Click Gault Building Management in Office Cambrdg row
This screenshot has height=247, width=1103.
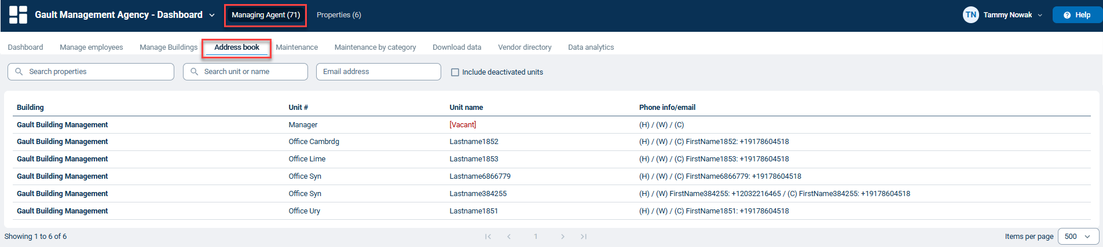pyautogui.click(x=63, y=142)
